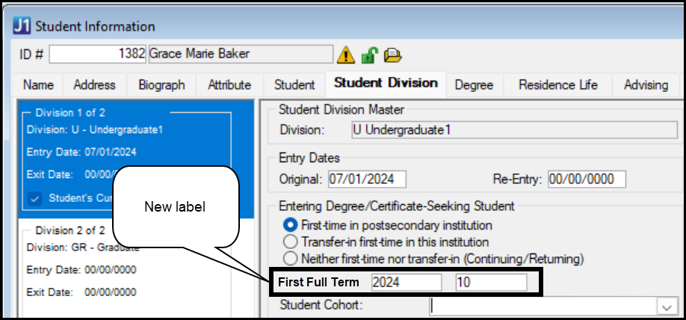Image resolution: width=686 pixels, height=320 pixels.
Task: Open the Address tab
Action: [94, 84]
